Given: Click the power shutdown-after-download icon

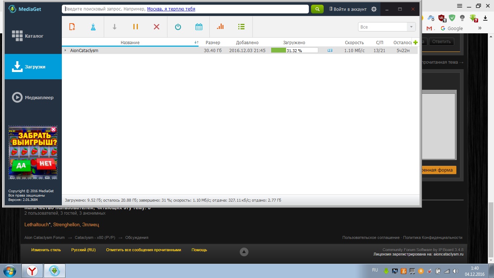Looking at the screenshot, I should click(178, 26).
